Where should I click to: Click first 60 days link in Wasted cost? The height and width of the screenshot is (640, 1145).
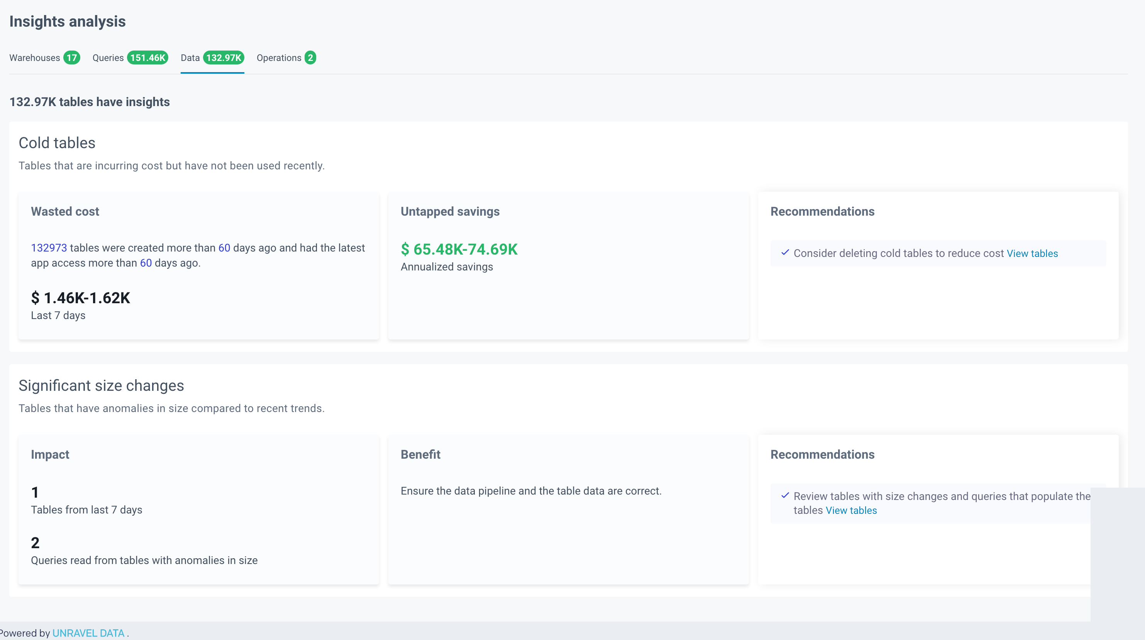(224, 248)
